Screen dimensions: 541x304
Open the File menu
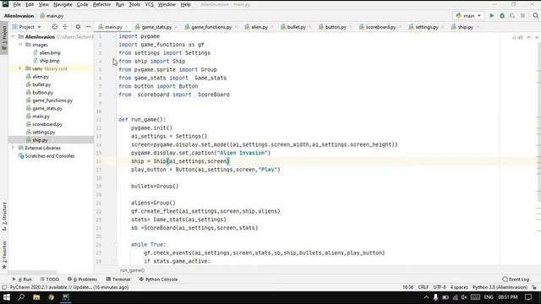tap(17, 4)
